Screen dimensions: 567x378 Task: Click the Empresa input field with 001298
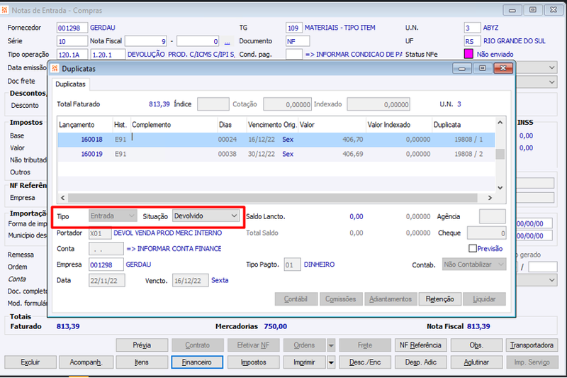(x=106, y=265)
